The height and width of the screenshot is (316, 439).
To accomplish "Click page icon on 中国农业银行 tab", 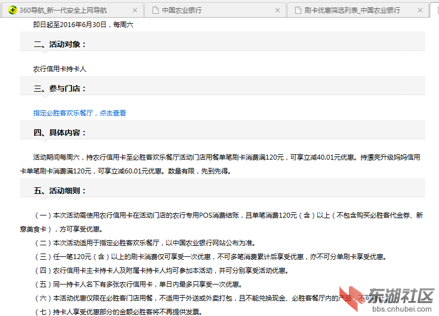I will click(155, 10).
